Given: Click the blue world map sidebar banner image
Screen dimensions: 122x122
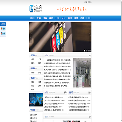Looking at the screenshot, I should pos(36,100).
